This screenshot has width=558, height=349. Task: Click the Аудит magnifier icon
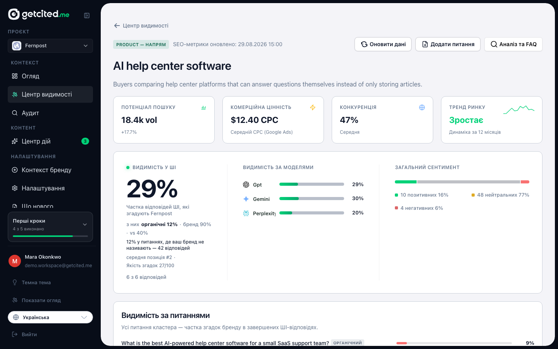point(15,113)
